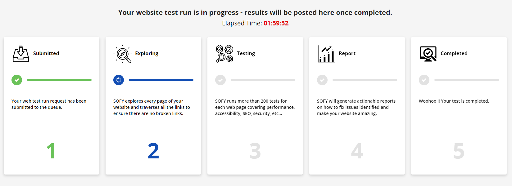Select the large blue step number 2
Viewport: 512px width, 186px height.
pyautogui.click(x=153, y=151)
